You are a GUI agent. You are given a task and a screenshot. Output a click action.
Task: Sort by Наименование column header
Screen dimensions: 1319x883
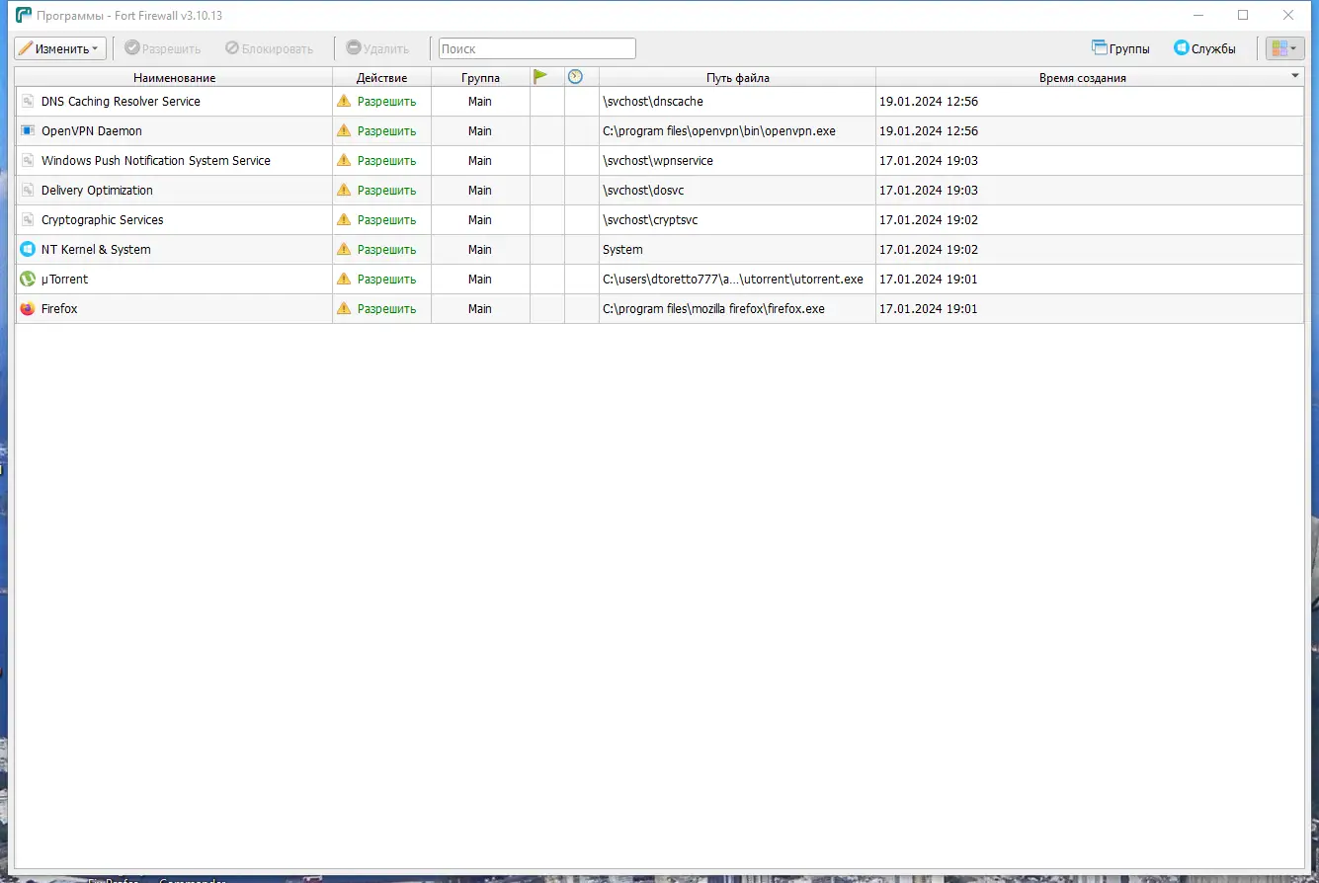click(175, 77)
